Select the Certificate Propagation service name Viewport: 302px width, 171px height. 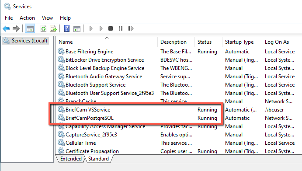tap(92, 151)
